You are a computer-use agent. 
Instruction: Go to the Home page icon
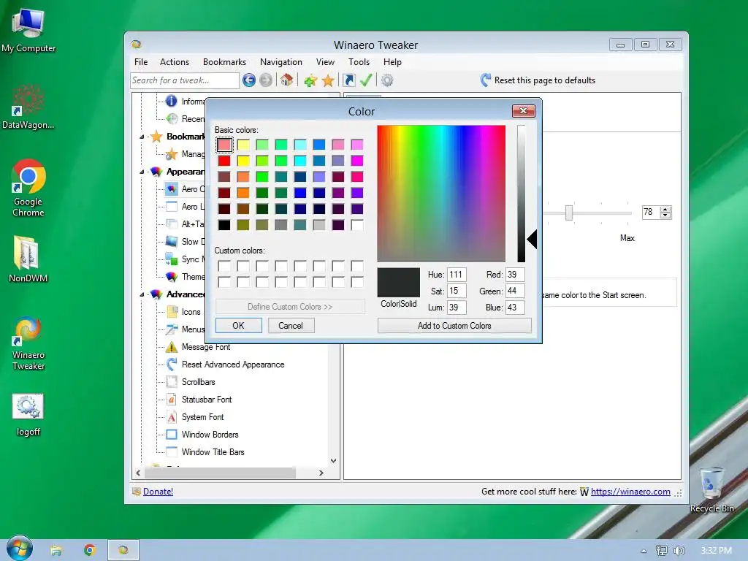pos(286,80)
